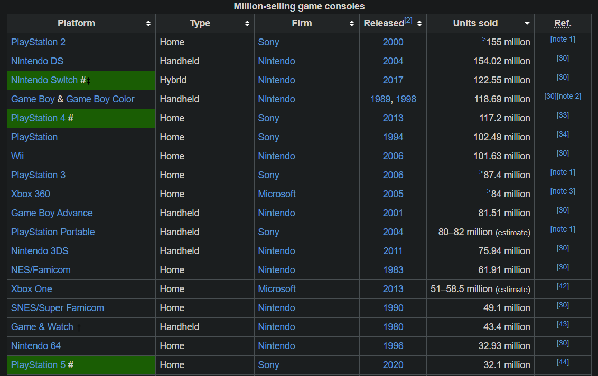
Task: Open the Sony link in PlayStation 2 row
Action: pyautogui.click(x=268, y=42)
